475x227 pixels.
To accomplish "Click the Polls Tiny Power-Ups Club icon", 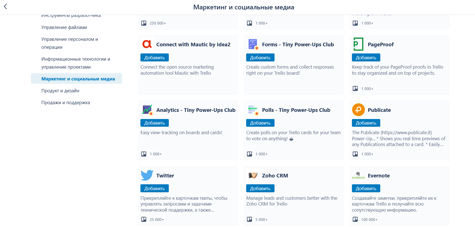I will pyautogui.click(x=253, y=110).
